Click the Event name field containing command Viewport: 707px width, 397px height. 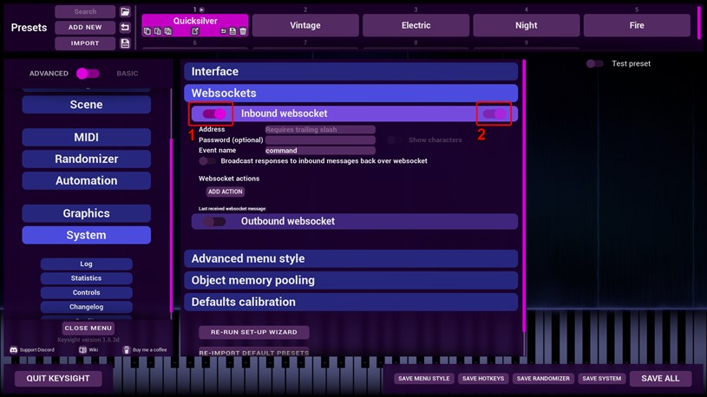(x=320, y=151)
